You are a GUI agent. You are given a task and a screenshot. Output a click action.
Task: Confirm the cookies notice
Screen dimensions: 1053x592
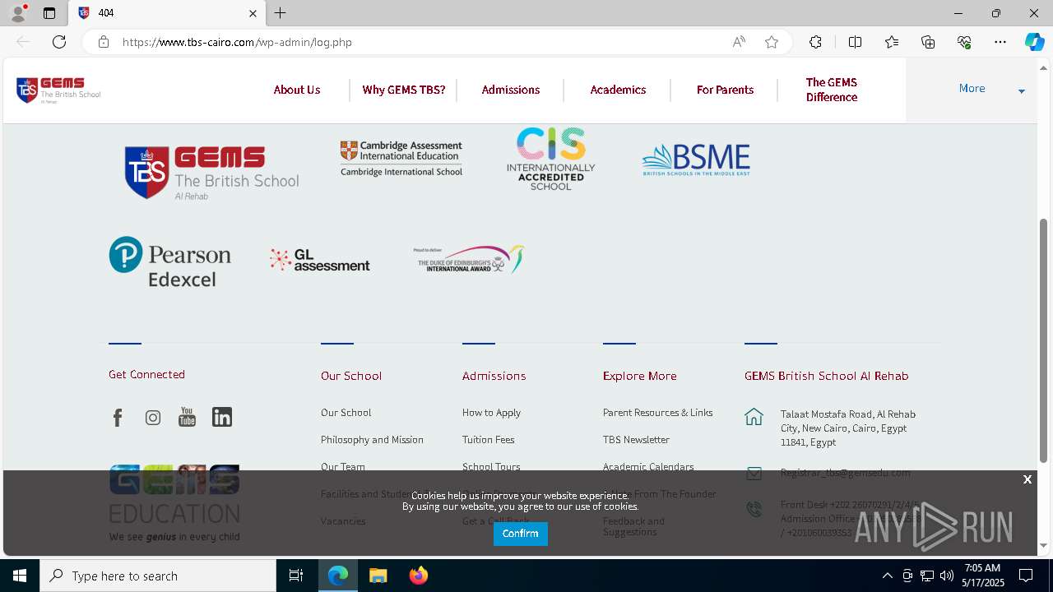[x=521, y=534]
